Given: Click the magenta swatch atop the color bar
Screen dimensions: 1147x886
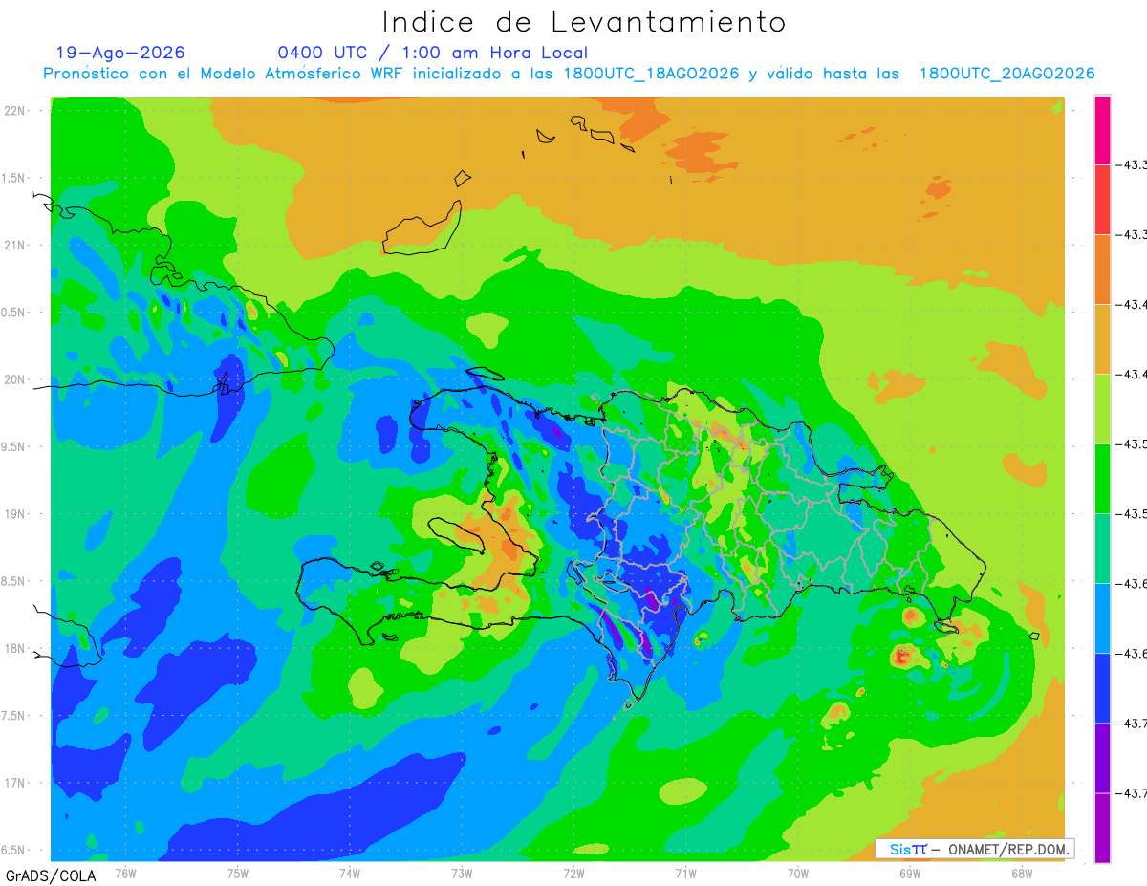Looking at the screenshot, I should click(x=1102, y=130).
